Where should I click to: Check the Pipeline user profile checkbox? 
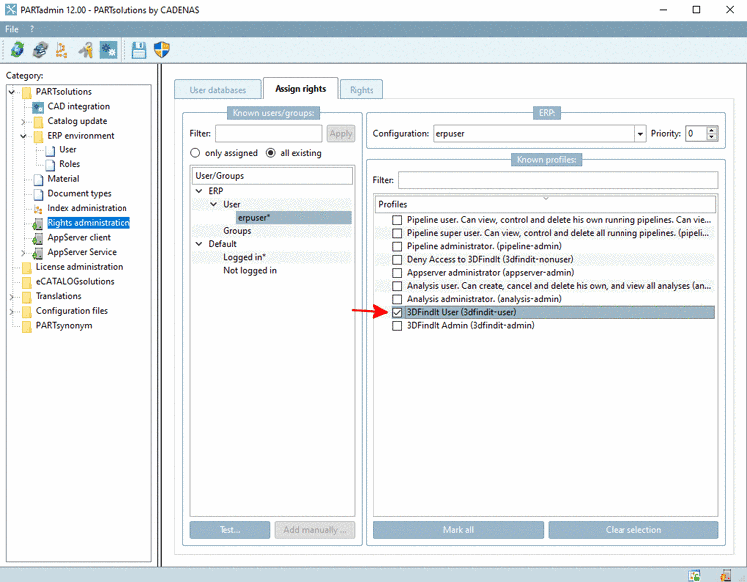[397, 220]
